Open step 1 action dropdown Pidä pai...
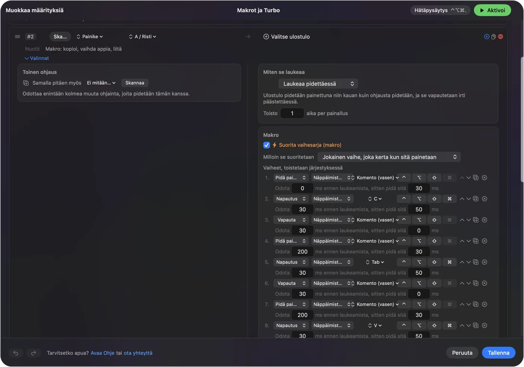 [x=291, y=178]
